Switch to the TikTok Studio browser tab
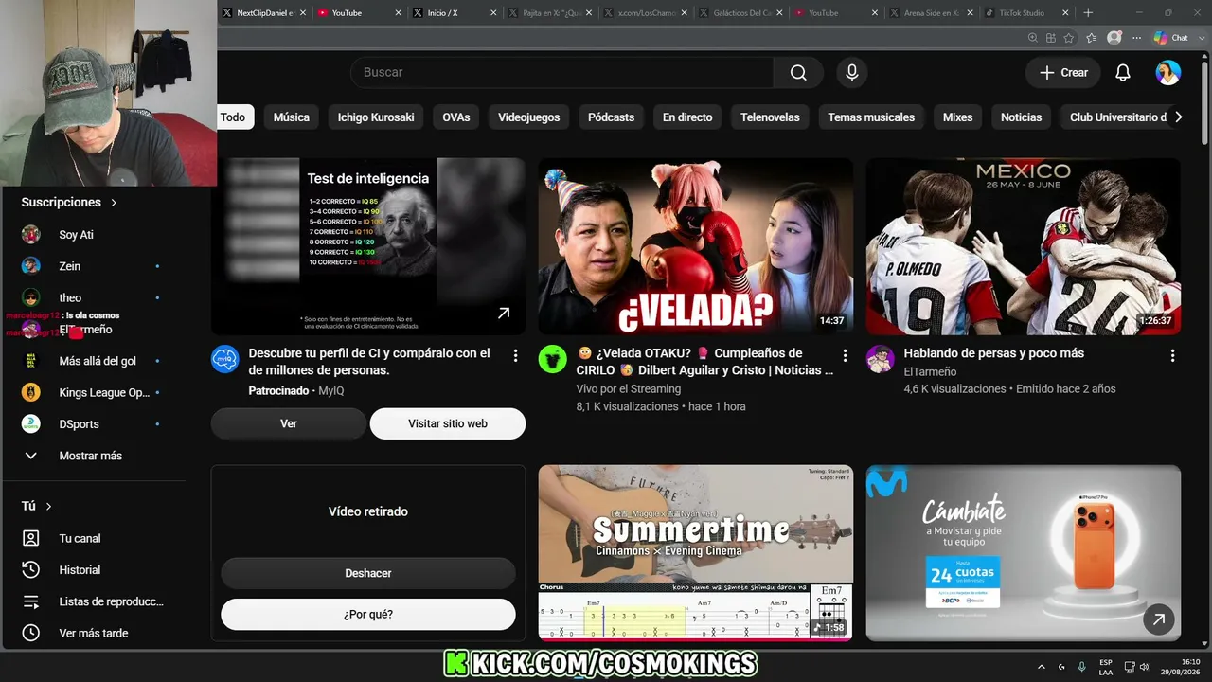 1023,13
